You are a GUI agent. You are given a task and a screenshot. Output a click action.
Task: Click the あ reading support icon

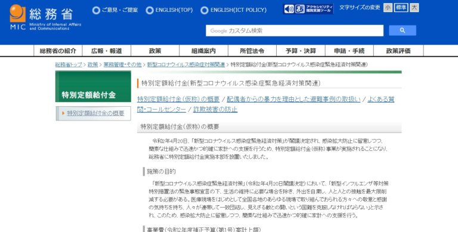299,9
